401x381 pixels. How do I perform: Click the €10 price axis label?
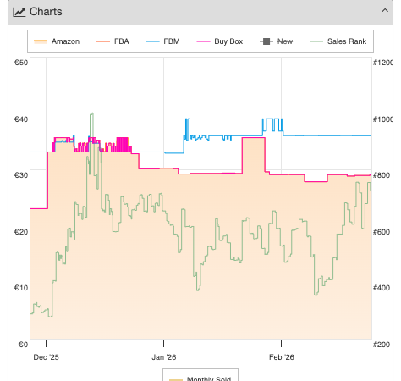pos(21,288)
